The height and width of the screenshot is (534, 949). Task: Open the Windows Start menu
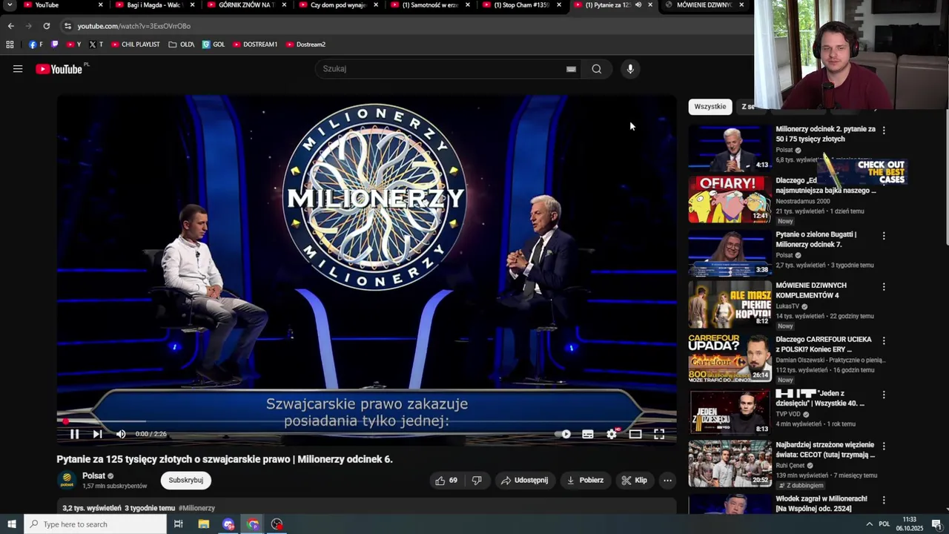click(11, 524)
